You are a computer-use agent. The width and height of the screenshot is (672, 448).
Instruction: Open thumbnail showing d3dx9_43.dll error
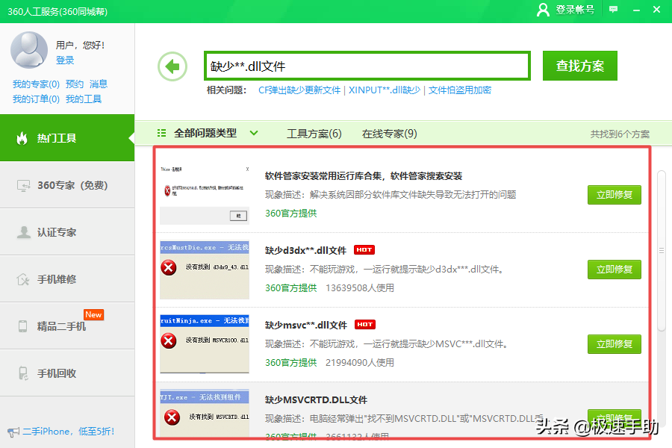(x=205, y=270)
